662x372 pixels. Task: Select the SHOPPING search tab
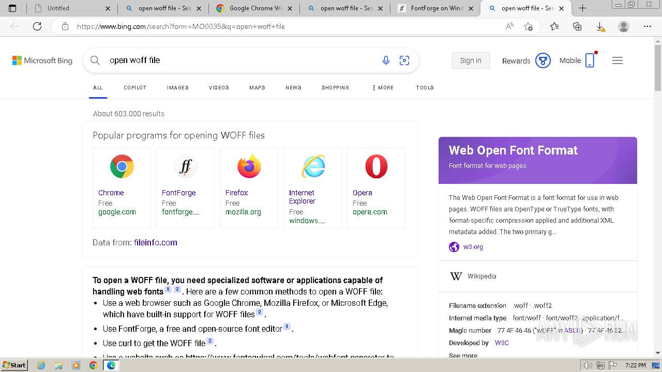(335, 88)
